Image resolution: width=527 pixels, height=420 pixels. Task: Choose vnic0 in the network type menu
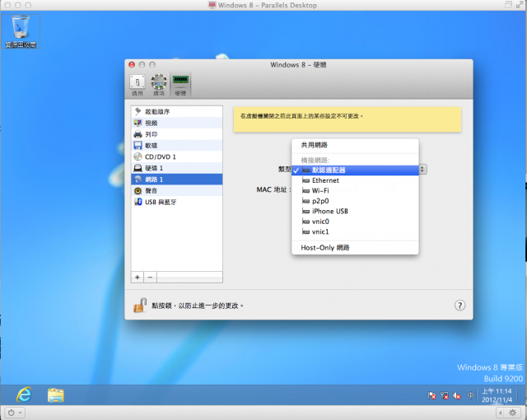(x=355, y=222)
